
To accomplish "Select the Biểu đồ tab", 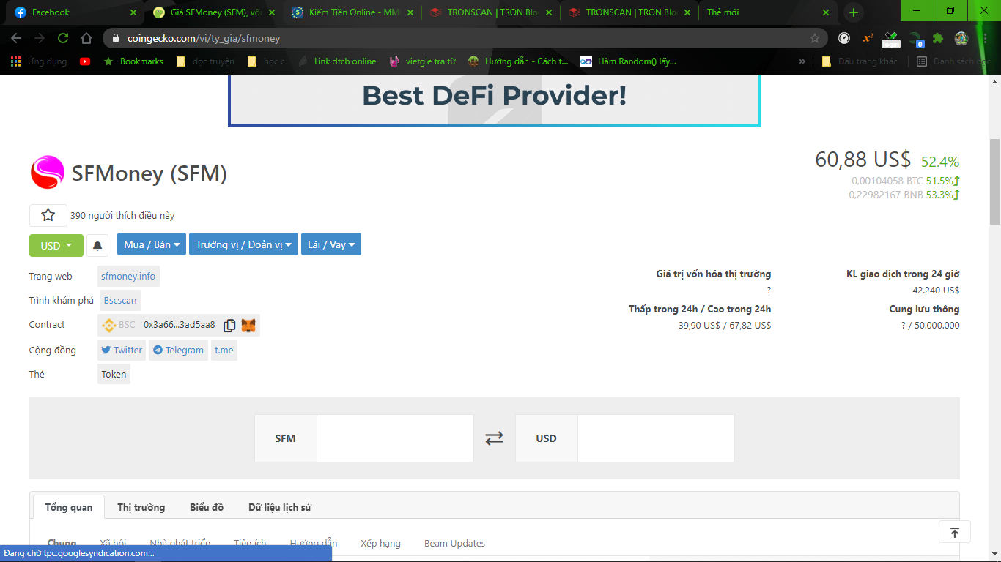I will coord(207,507).
